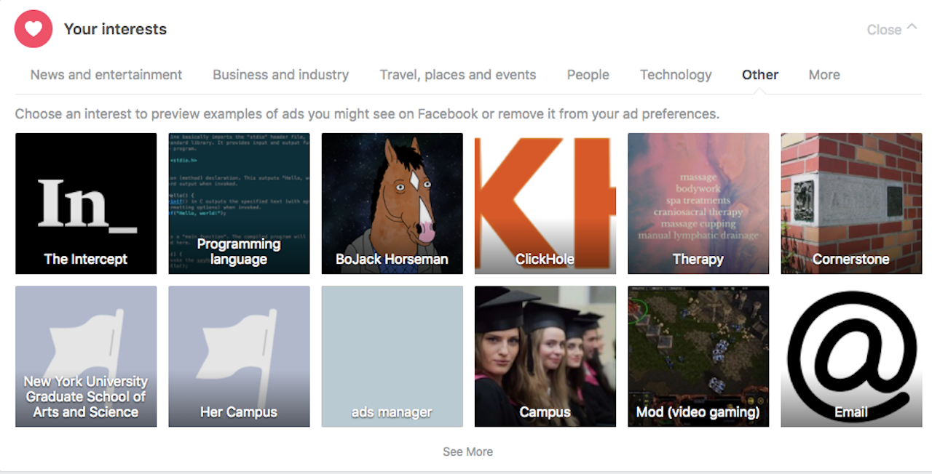Expand the More interests dropdown

pos(824,75)
